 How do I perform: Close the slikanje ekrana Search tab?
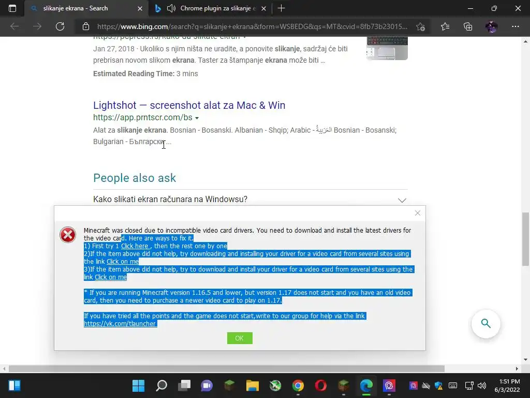pos(140,8)
